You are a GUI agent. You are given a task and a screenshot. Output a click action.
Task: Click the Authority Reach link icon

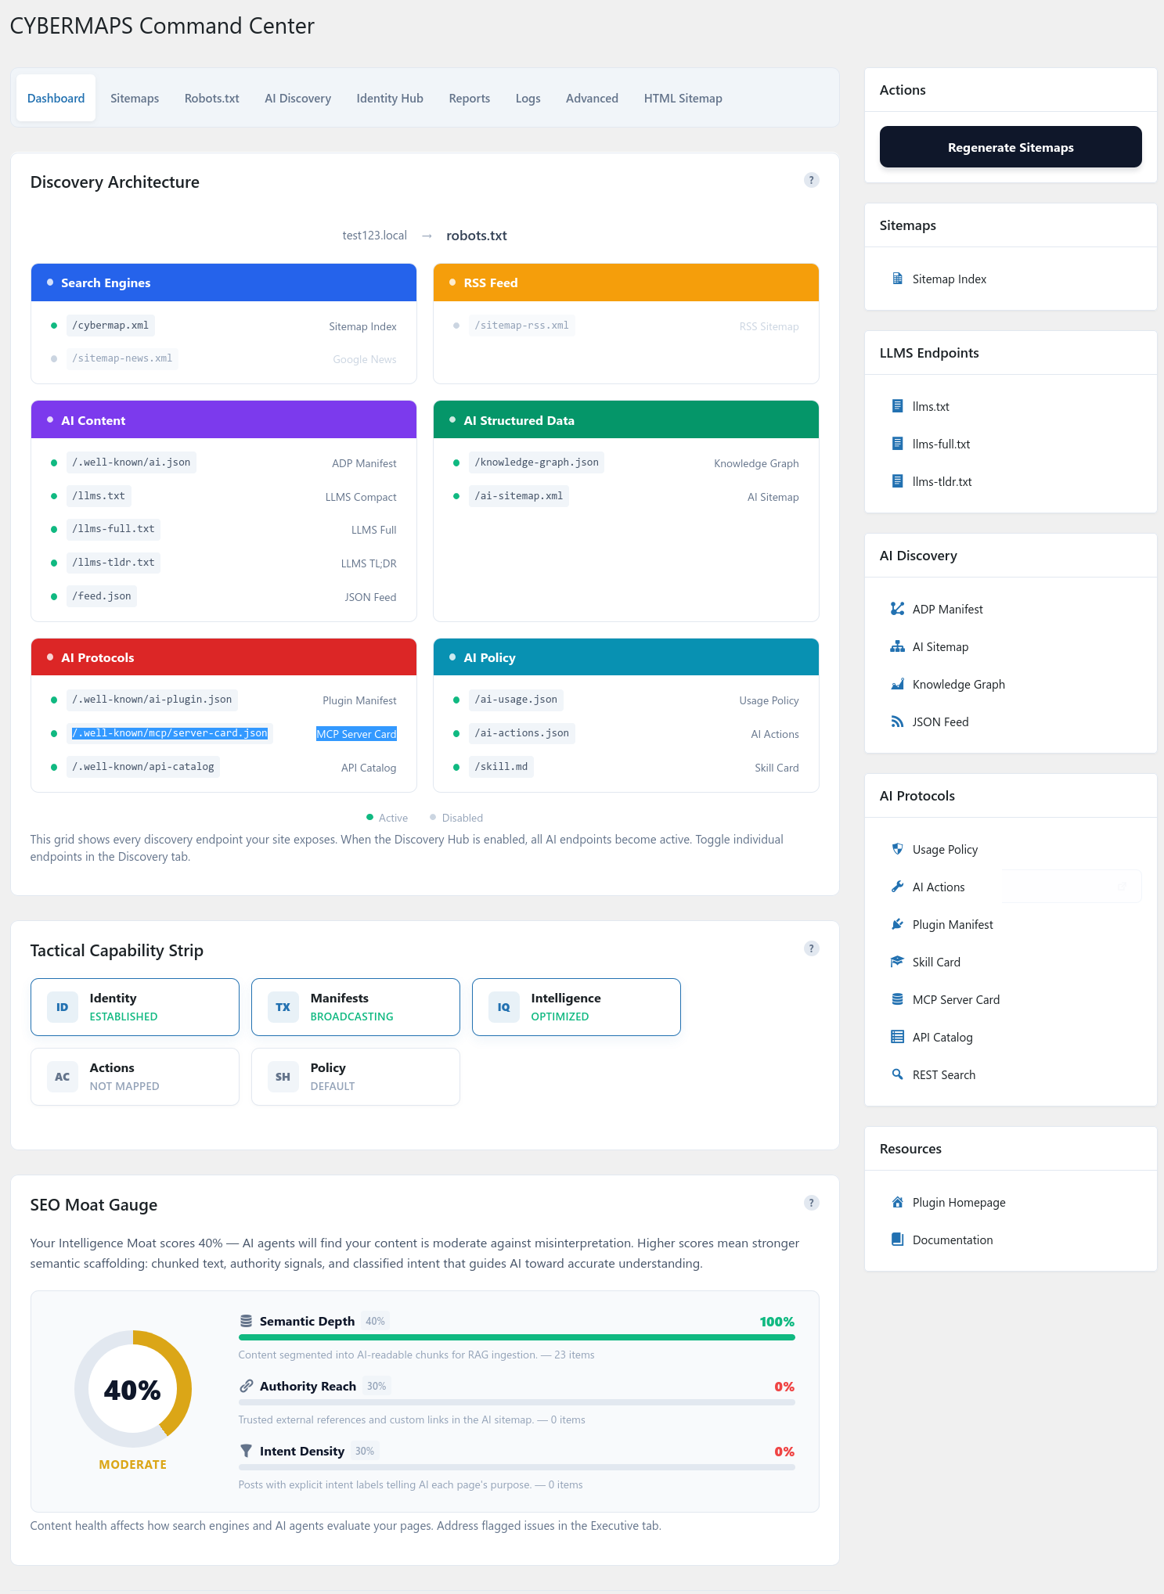click(246, 1386)
